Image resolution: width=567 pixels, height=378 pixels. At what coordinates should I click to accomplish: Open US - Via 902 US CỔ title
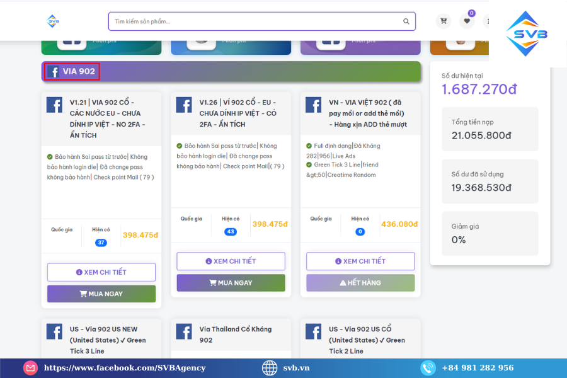(x=367, y=340)
